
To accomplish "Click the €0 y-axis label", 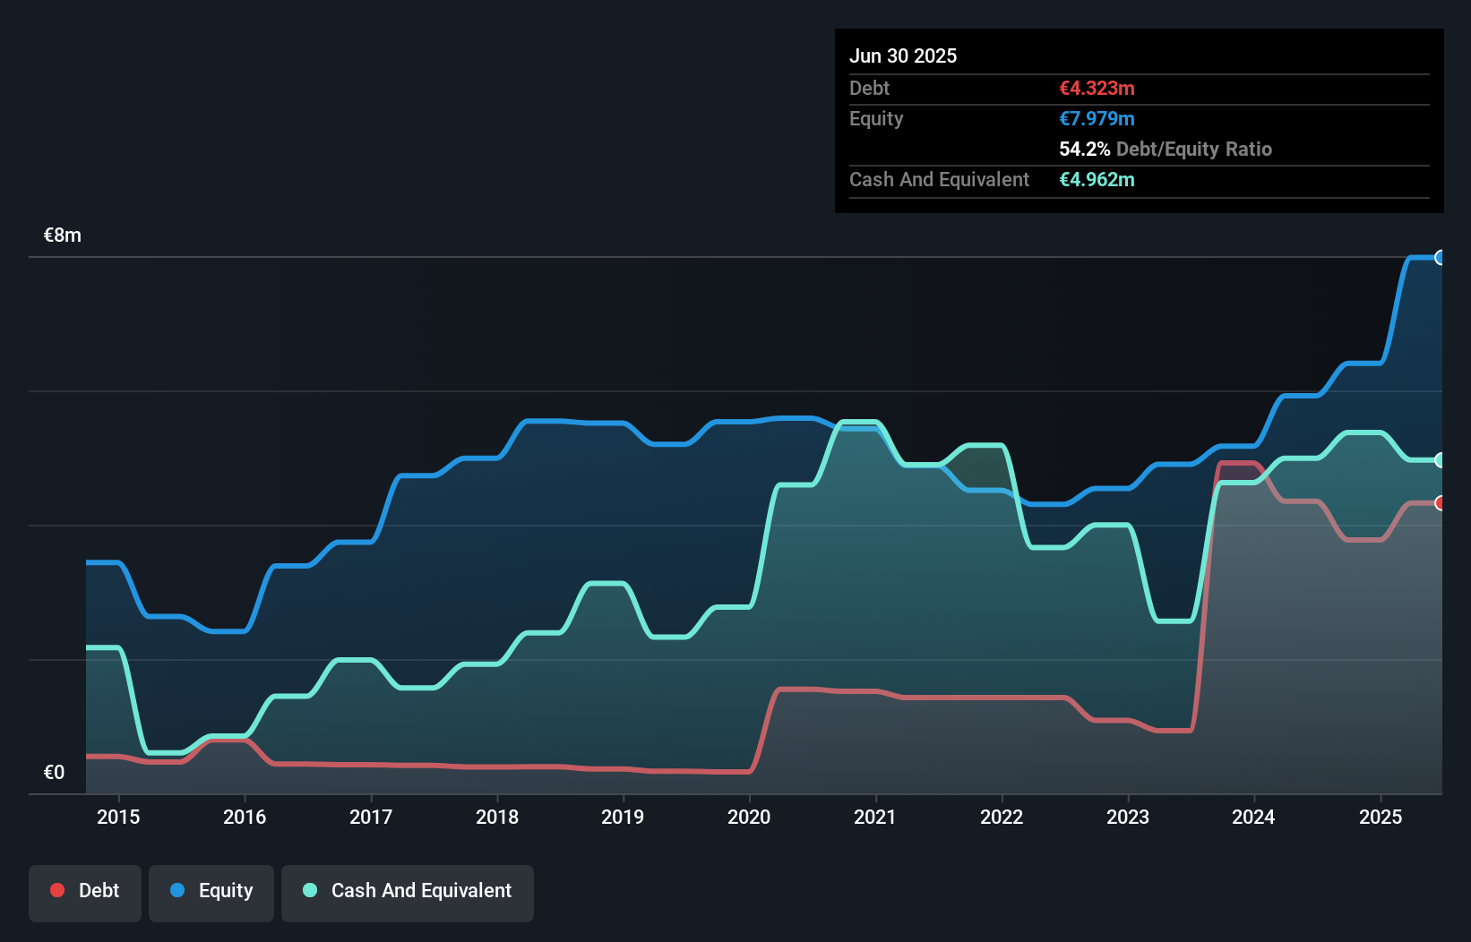I will point(55,773).
